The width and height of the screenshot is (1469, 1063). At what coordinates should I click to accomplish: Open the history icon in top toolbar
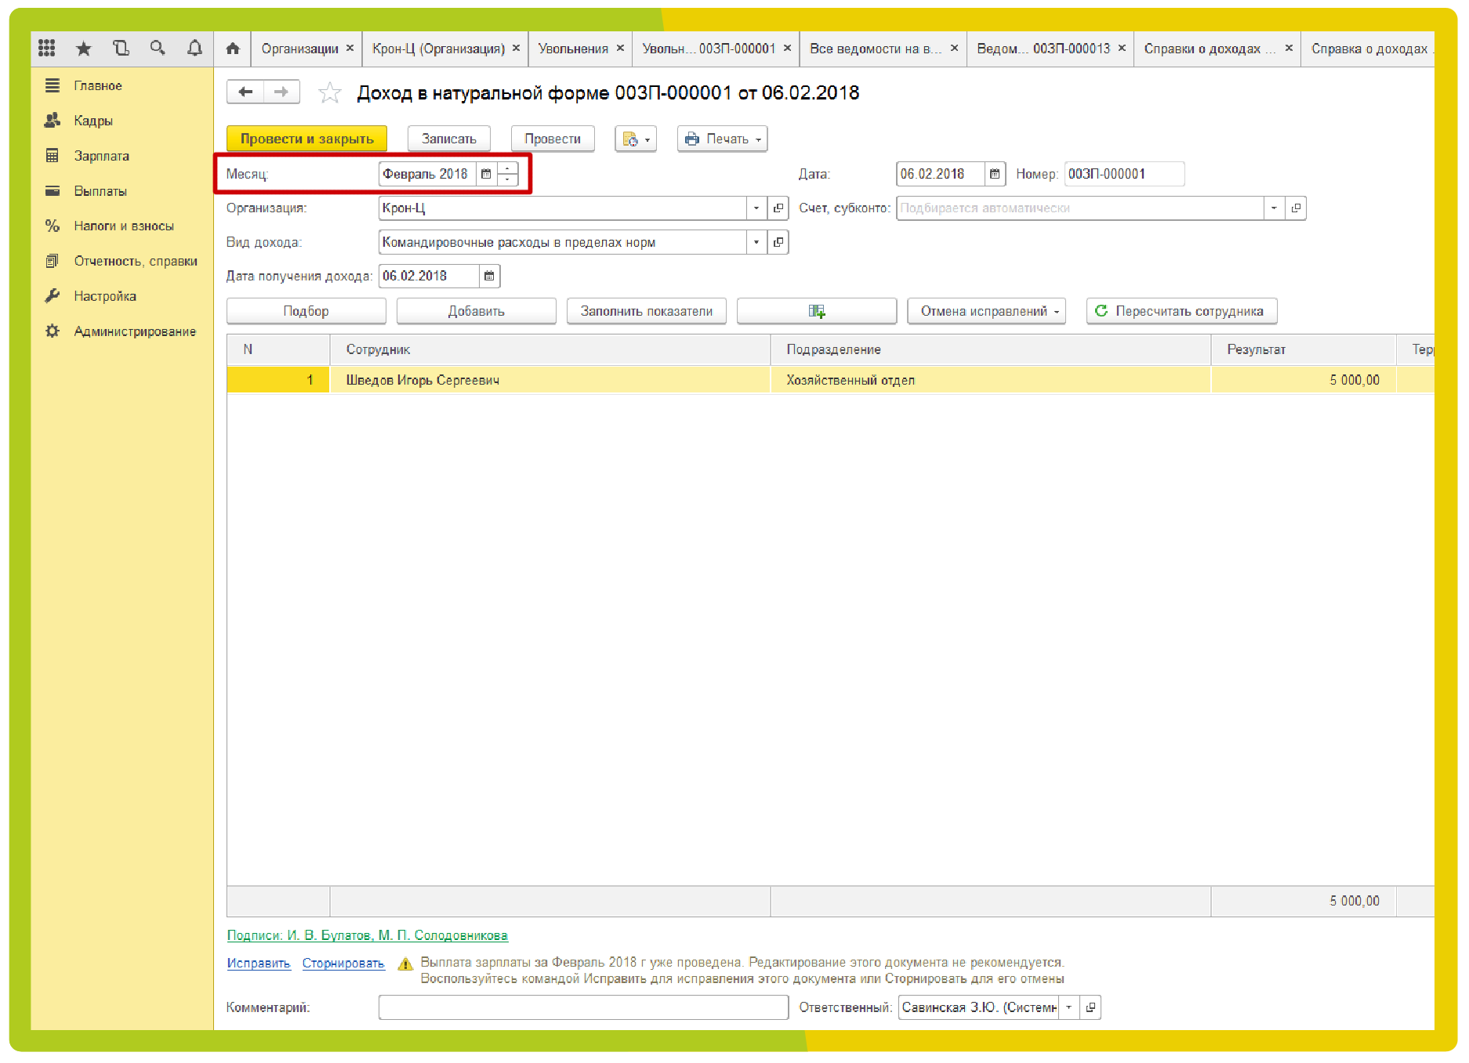coord(121,49)
